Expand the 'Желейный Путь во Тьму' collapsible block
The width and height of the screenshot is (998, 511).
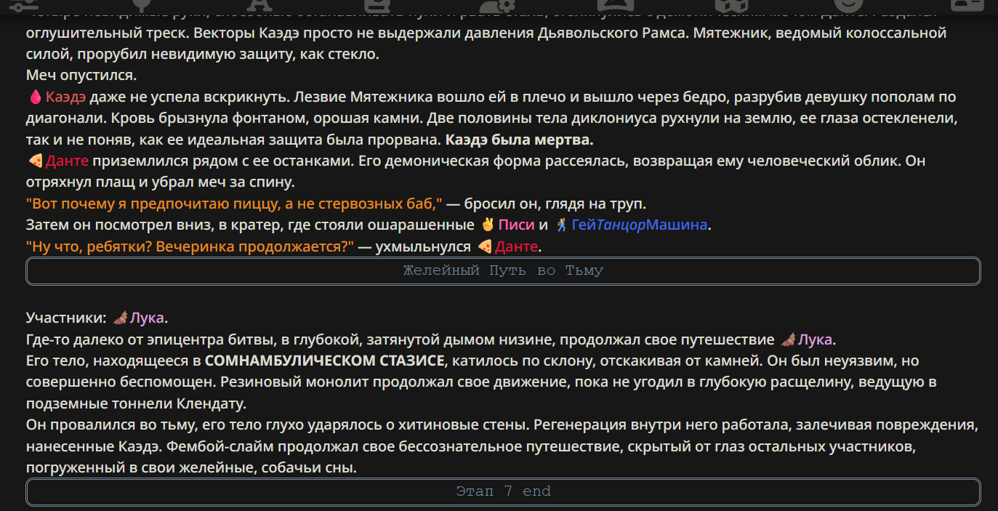coord(503,271)
